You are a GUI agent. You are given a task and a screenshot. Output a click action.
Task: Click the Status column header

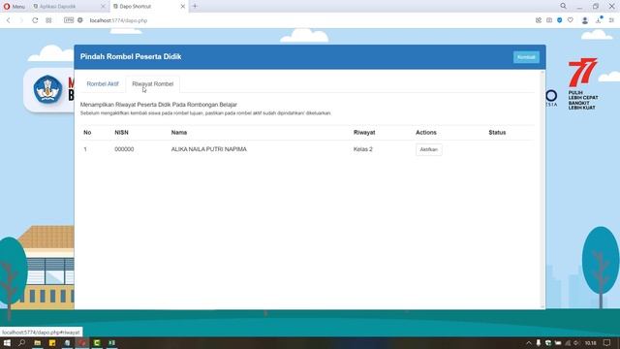point(497,133)
